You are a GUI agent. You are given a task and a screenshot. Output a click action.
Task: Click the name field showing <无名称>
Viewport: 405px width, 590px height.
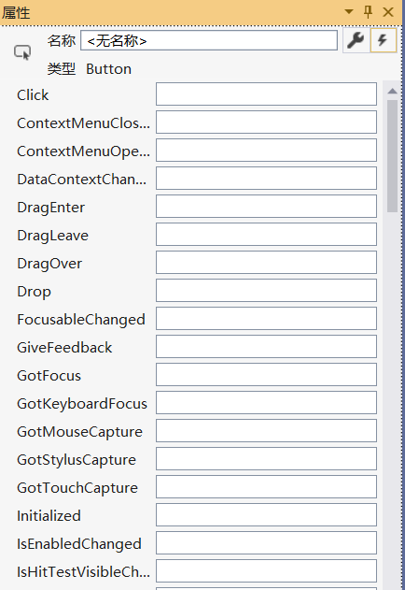coord(209,40)
